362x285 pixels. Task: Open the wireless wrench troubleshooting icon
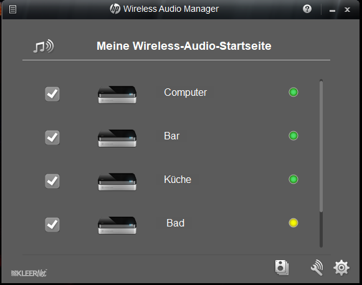317,268
